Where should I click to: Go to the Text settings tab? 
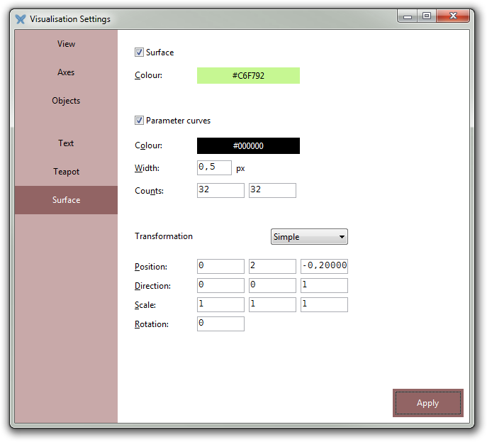pyautogui.click(x=66, y=143)
